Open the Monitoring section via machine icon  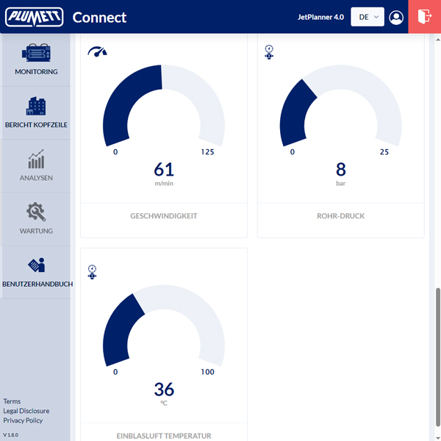click(x=36, y=53)
